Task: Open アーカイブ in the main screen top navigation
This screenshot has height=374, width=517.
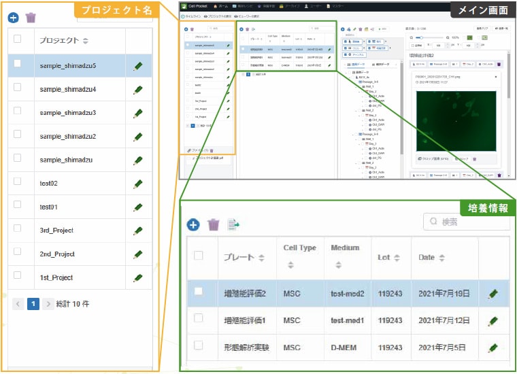Action: pos(289,6)
